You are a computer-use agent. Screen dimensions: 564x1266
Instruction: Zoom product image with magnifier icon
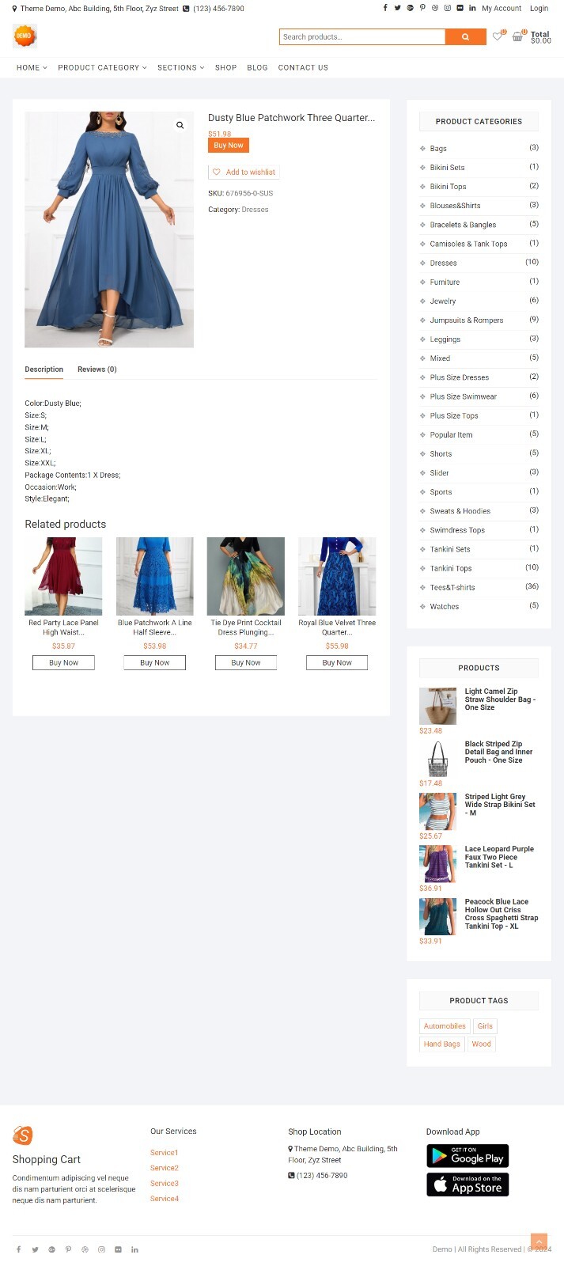(180, 125)
